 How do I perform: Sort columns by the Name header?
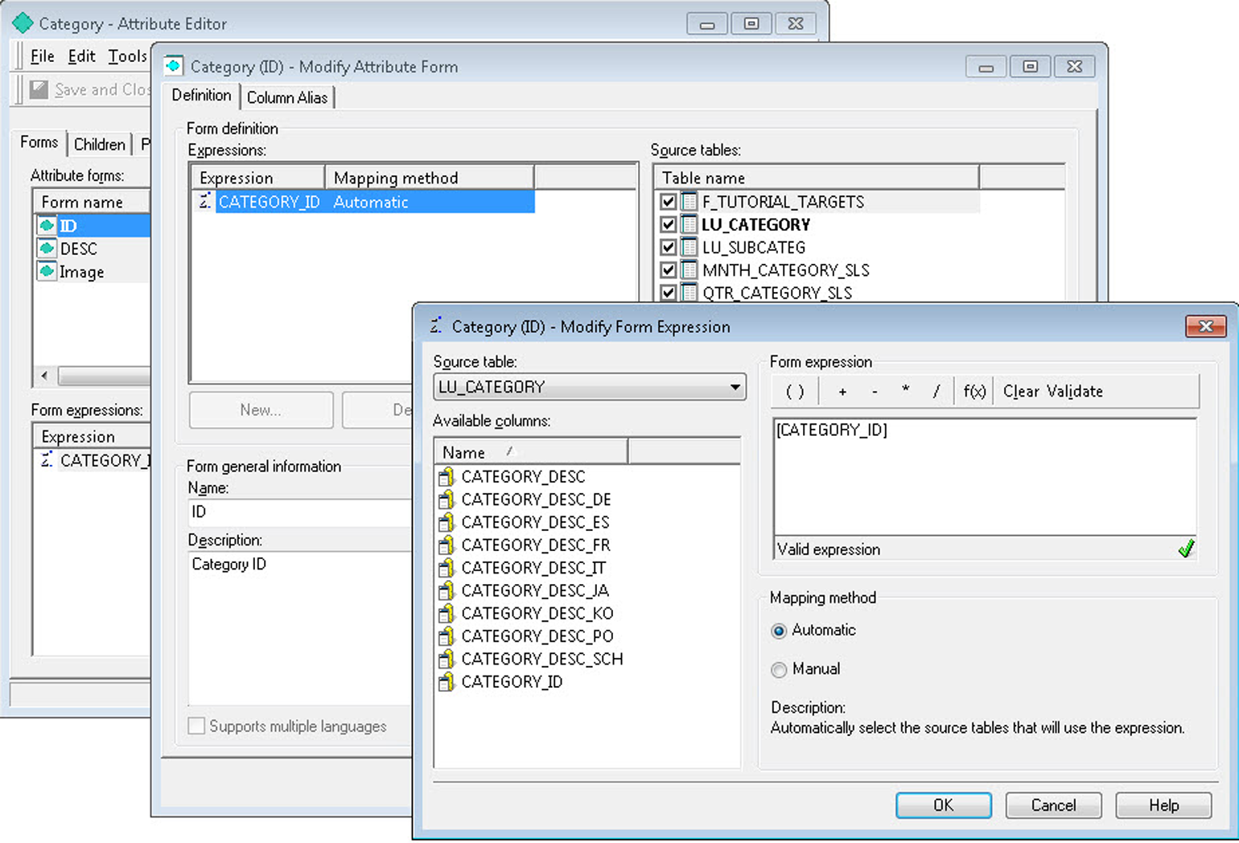[x=530, y=452]
